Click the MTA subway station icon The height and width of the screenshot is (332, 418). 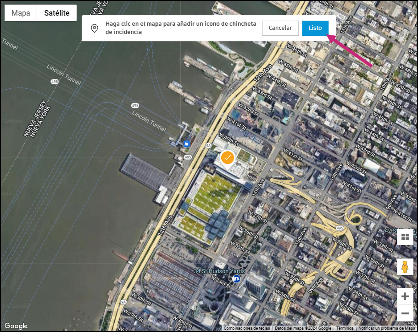pos(236,279)
